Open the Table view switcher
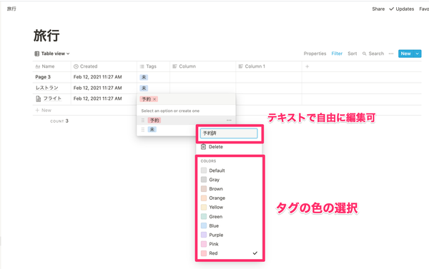This screenshot has width=429, height=269. tap(52, 54)
